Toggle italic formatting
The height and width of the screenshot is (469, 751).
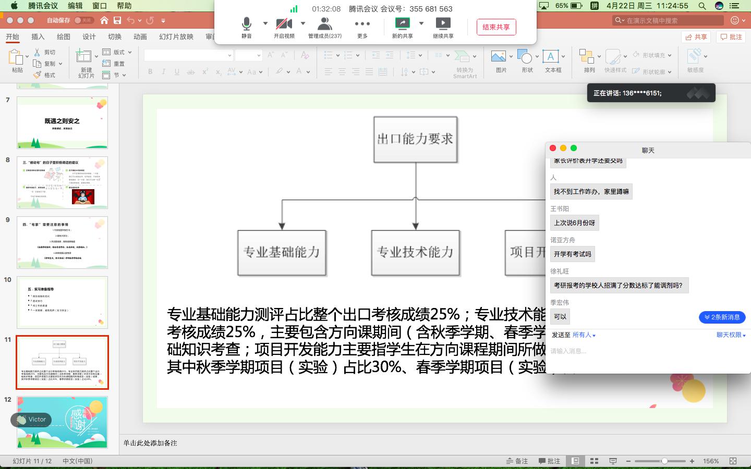[163, 72]
